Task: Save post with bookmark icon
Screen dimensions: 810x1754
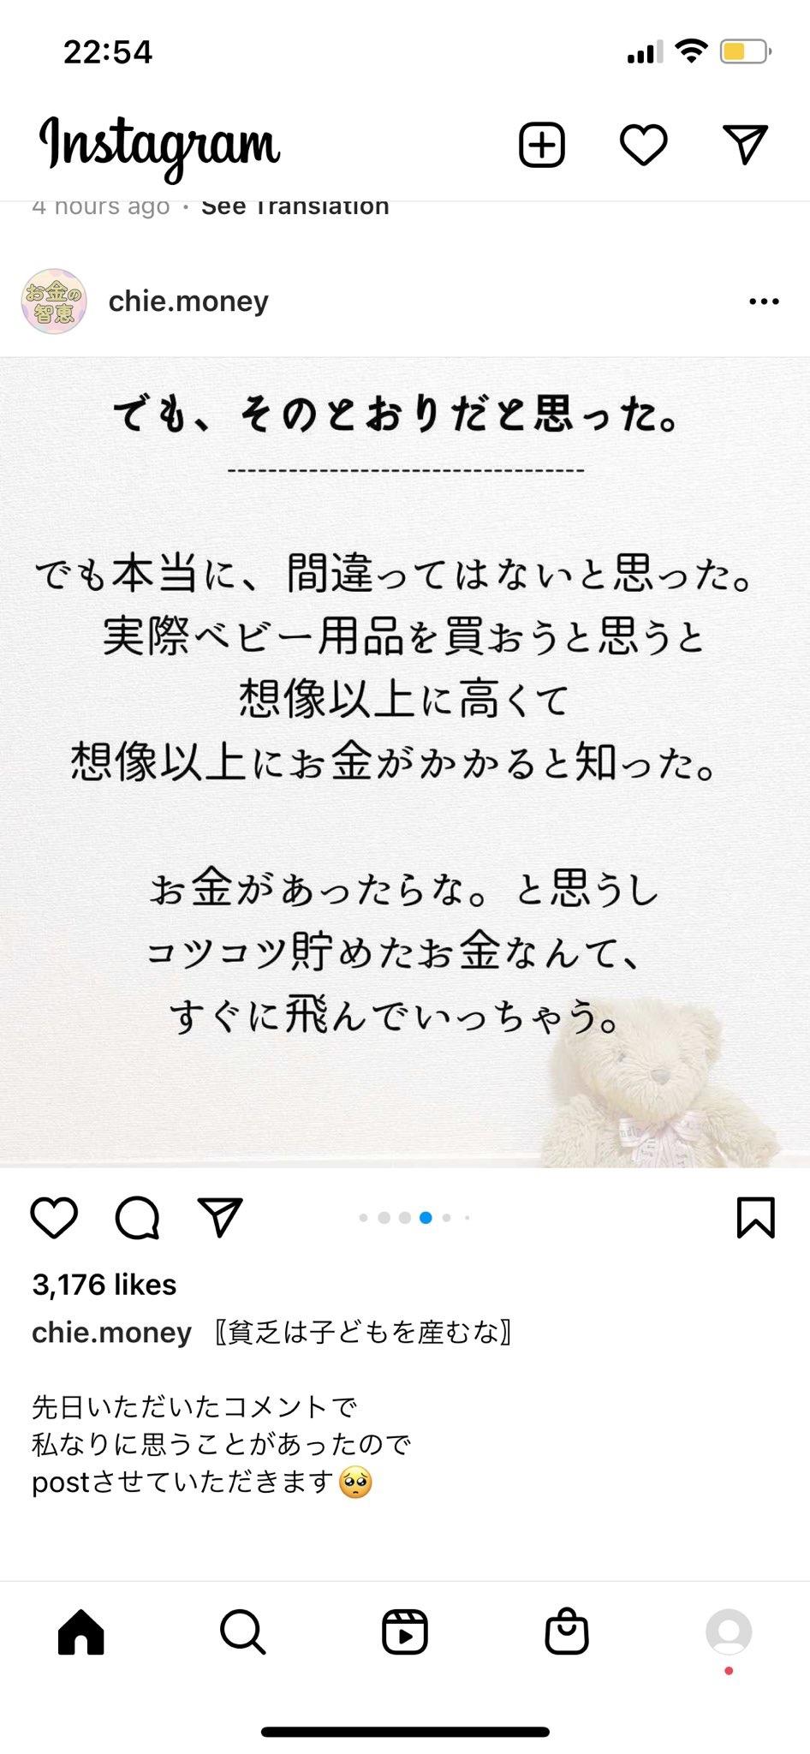Action: point(756,1217)
